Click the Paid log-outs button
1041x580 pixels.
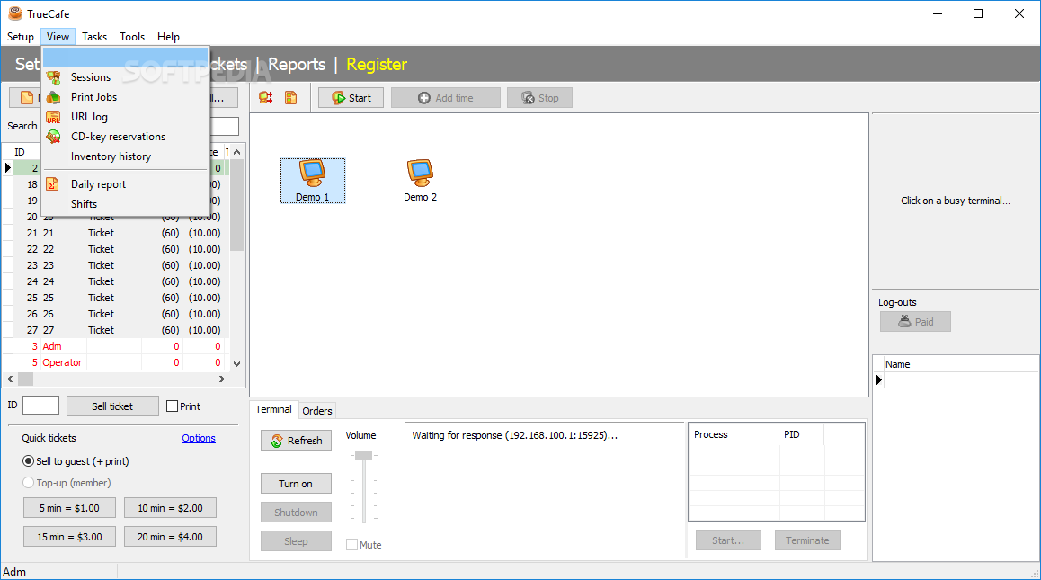pos(915,322)
